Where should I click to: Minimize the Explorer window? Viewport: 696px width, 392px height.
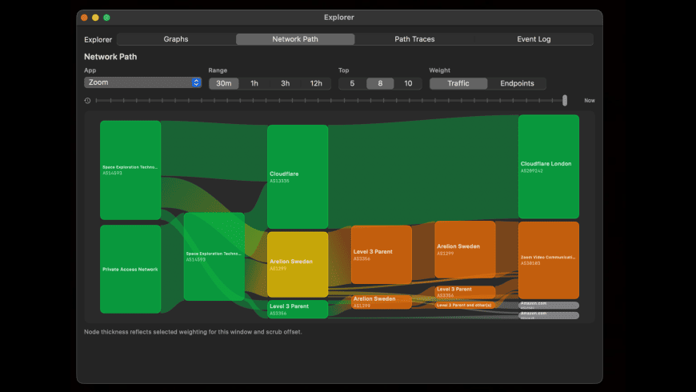[95, 18]
